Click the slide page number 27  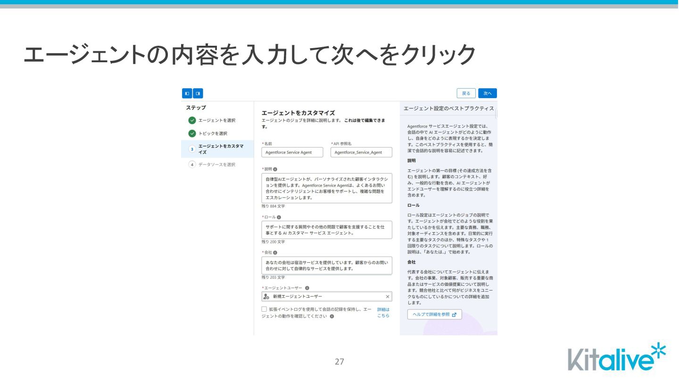pyautogui.click(x=339, y=362)
